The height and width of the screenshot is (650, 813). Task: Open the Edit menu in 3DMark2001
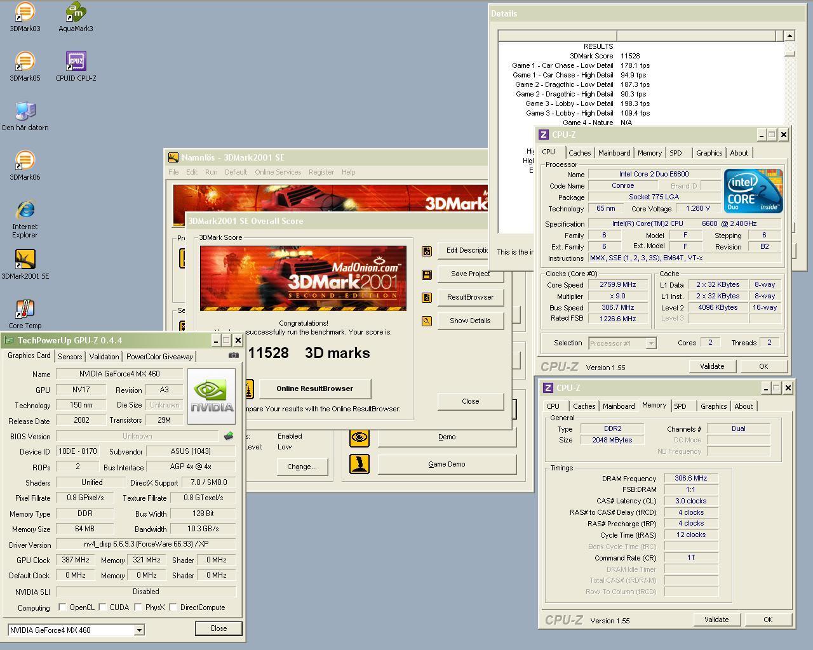pos(192,172)
